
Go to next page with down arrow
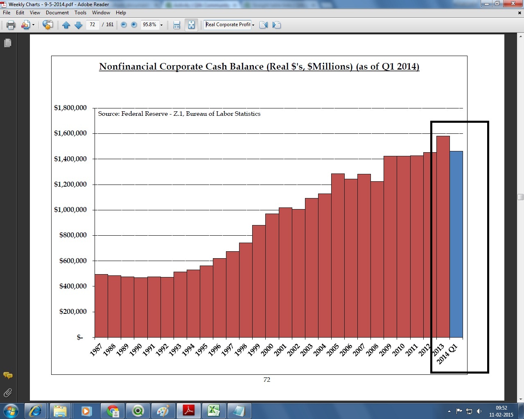click(x=79, y=25)
